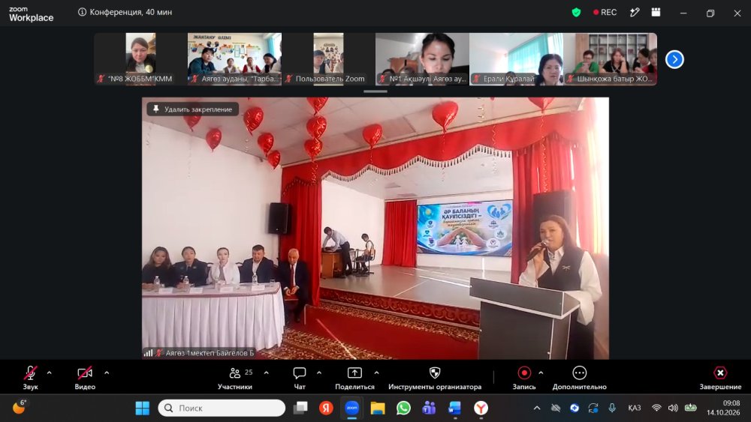Open the volume control in tray
This screenshot has height=422, width=751.
[x=673, y=409]
